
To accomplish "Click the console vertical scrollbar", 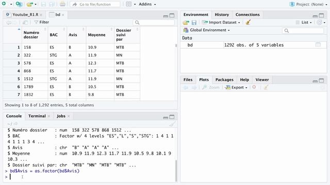I will (176, 171).
